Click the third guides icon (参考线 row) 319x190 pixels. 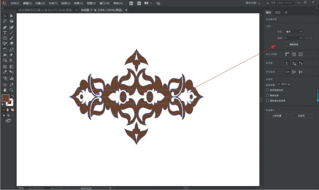pyautogui.click(x=300, y=63)
